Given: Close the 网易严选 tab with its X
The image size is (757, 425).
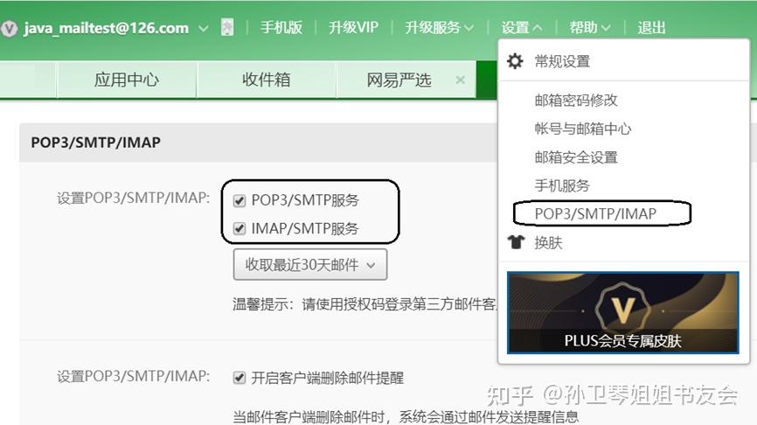Looking at the screenshot, I should pos(461,80).
